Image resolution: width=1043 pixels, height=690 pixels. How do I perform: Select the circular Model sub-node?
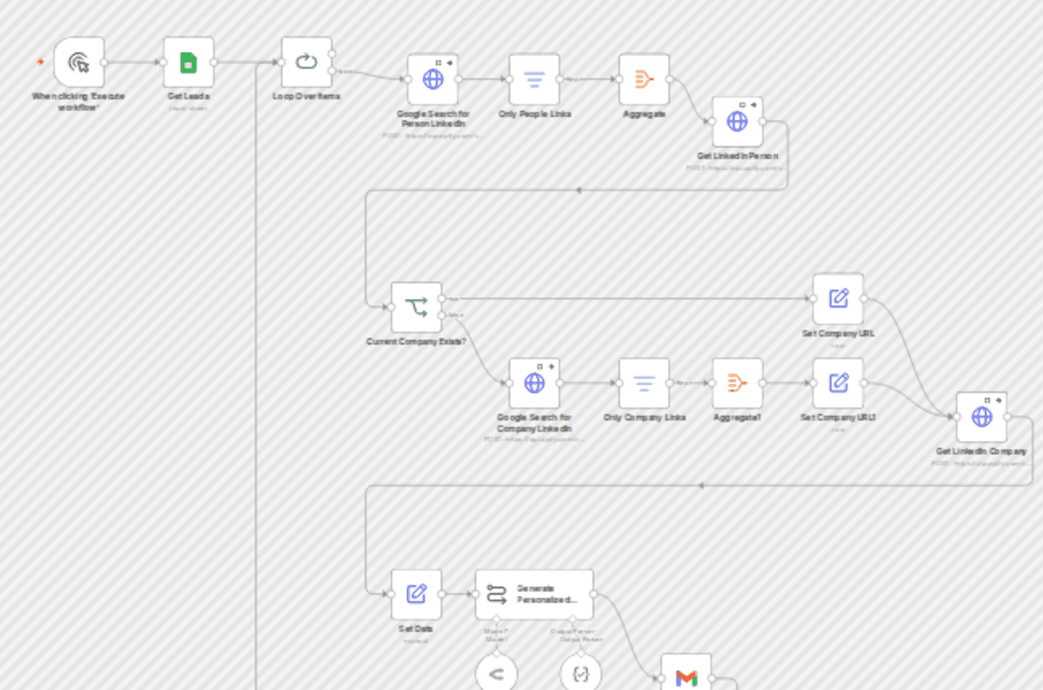(x=496, y=674)
